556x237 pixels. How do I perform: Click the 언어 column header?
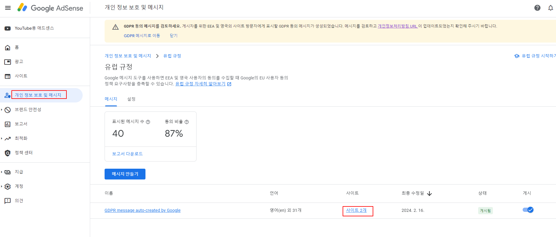pyautogui.click(x=274, y=193)
